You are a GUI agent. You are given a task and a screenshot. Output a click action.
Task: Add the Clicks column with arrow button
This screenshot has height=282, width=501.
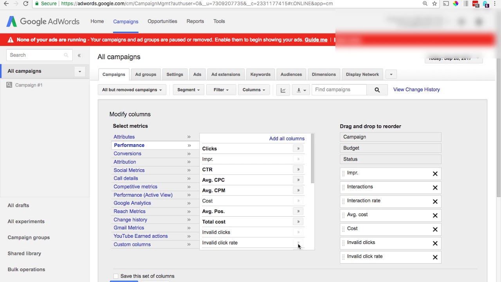pos(298,149)
